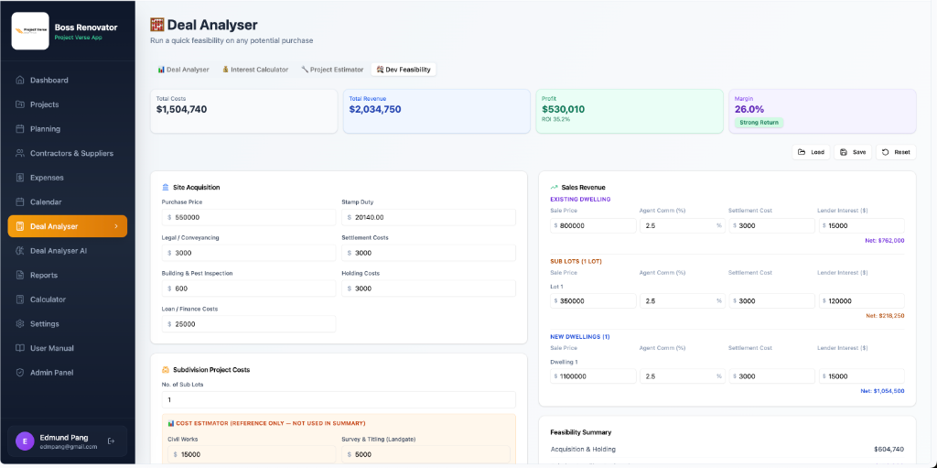Click the Site Acquisition bank icon

[166, 188]
